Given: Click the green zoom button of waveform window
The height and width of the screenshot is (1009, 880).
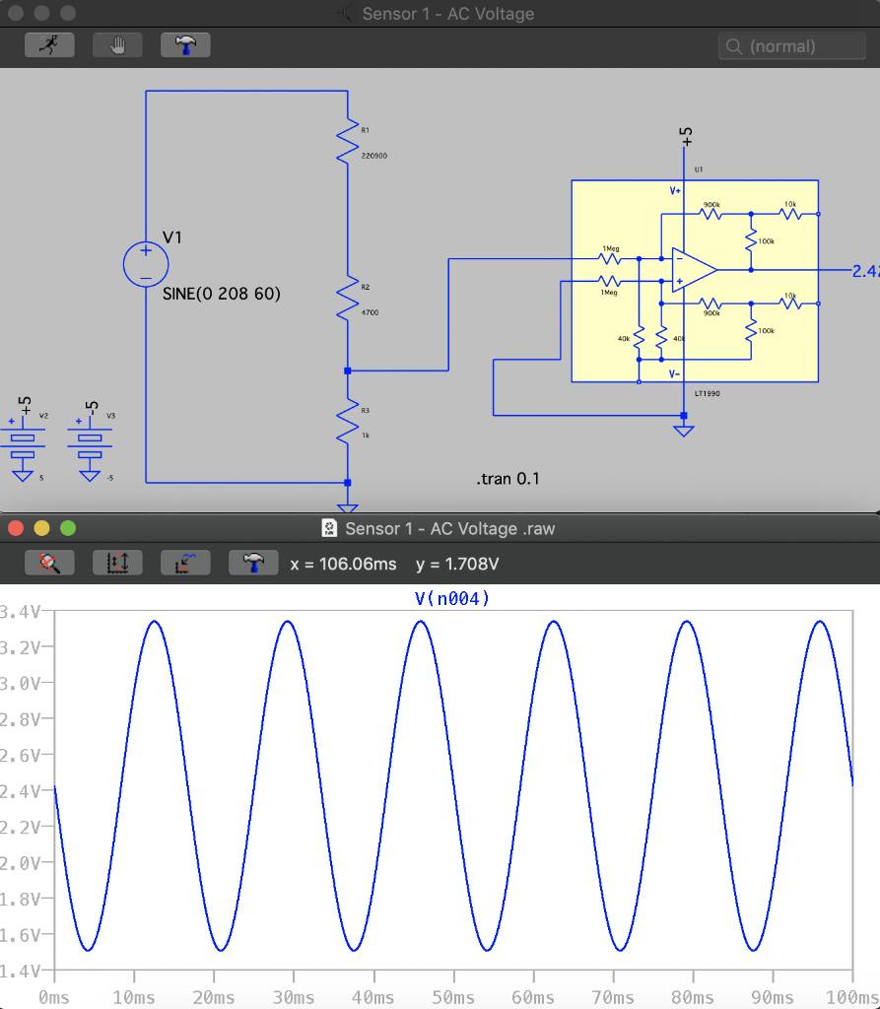Looking at the screenshot, I should pyautogui.click(x=68, y=528).
